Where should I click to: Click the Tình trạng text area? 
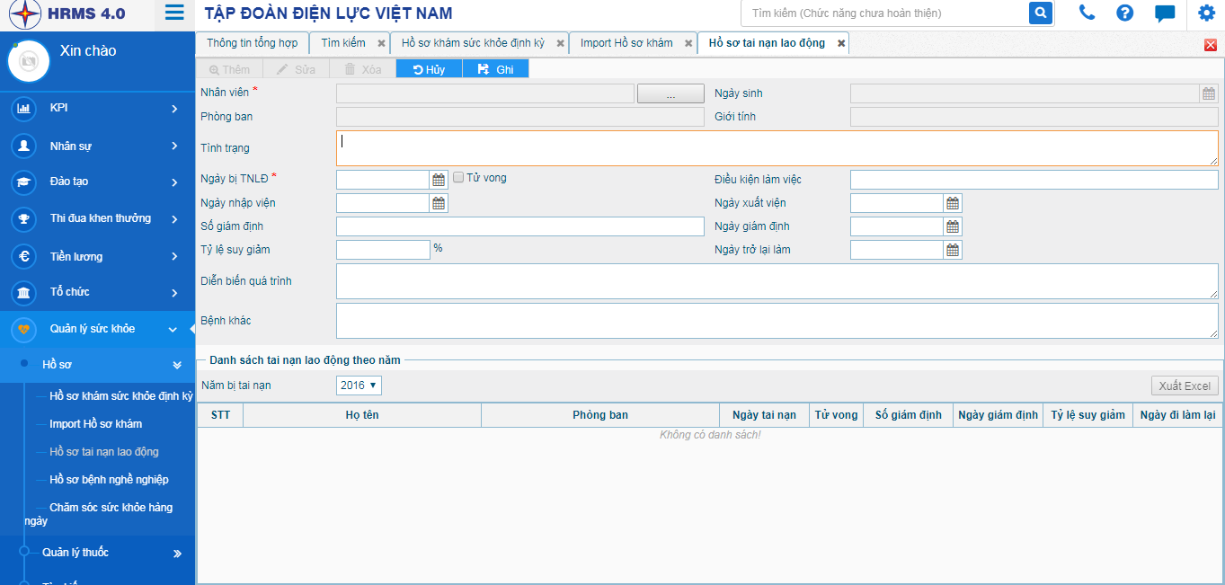coord(777,148)
